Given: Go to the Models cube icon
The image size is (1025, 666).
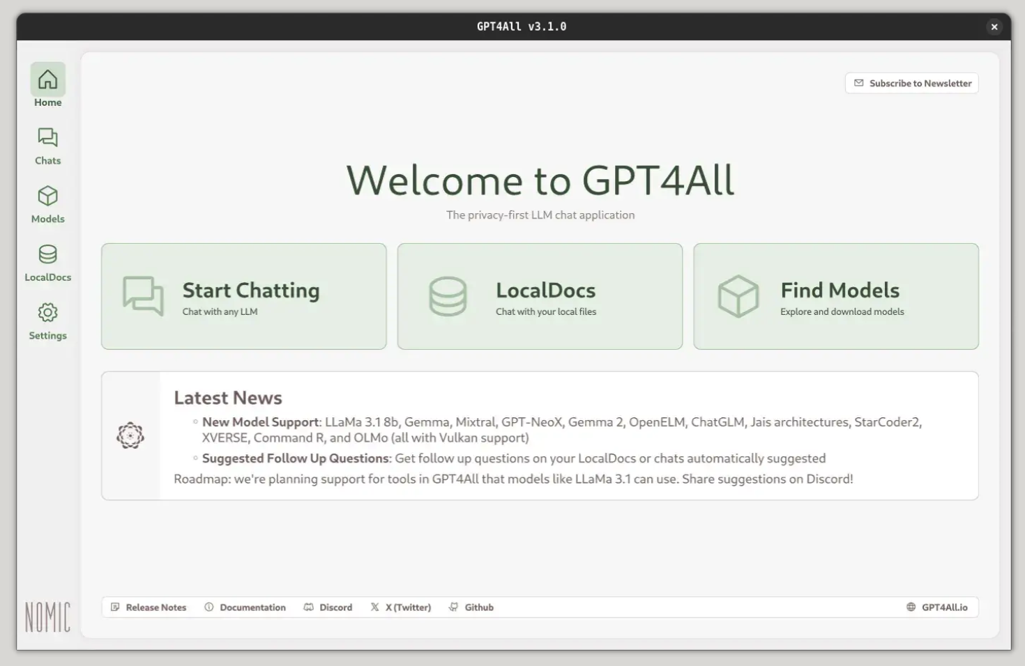Looking at the screenshot, I should pos(47,196).
